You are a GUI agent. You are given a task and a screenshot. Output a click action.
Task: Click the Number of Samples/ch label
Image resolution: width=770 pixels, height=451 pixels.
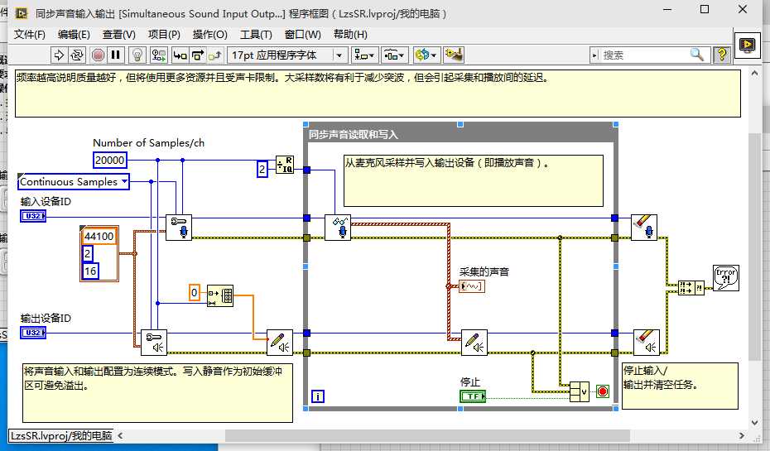point(148,143)
